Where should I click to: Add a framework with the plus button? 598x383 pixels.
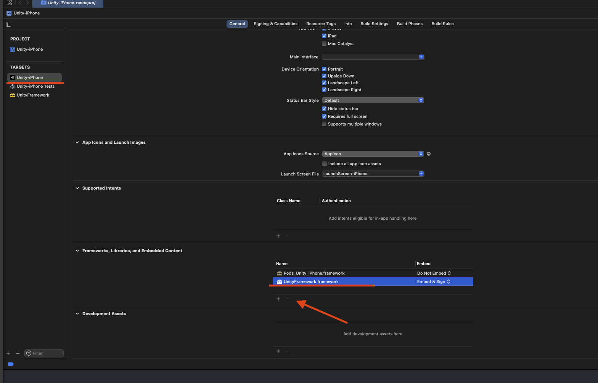[278, 299]
